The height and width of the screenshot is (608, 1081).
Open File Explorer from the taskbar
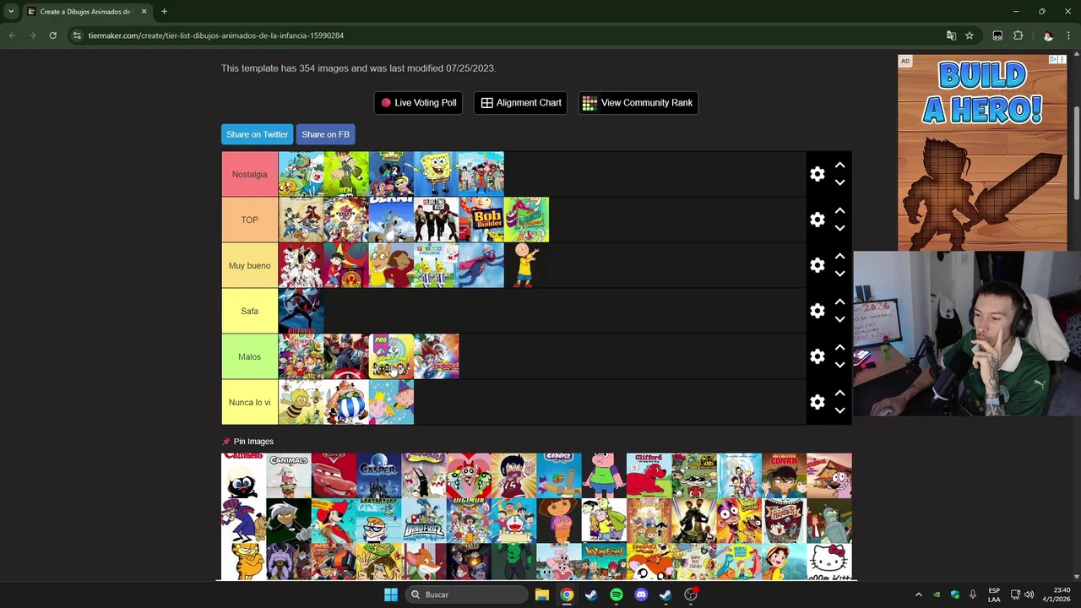(x=542, y=594)
